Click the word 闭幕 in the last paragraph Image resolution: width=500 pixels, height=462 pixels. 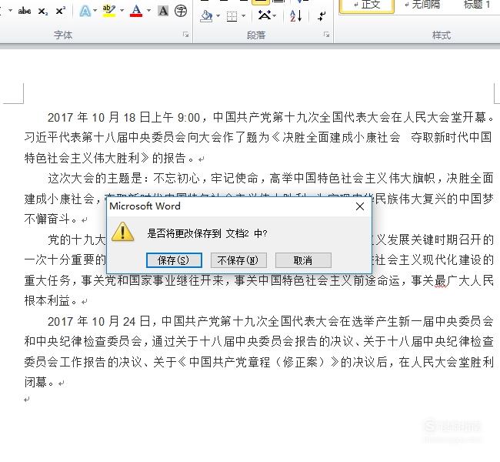point(35,382)
